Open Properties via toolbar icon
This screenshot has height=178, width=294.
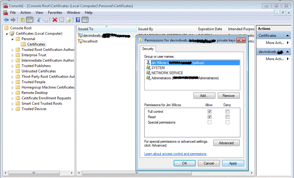pos(62,20)
